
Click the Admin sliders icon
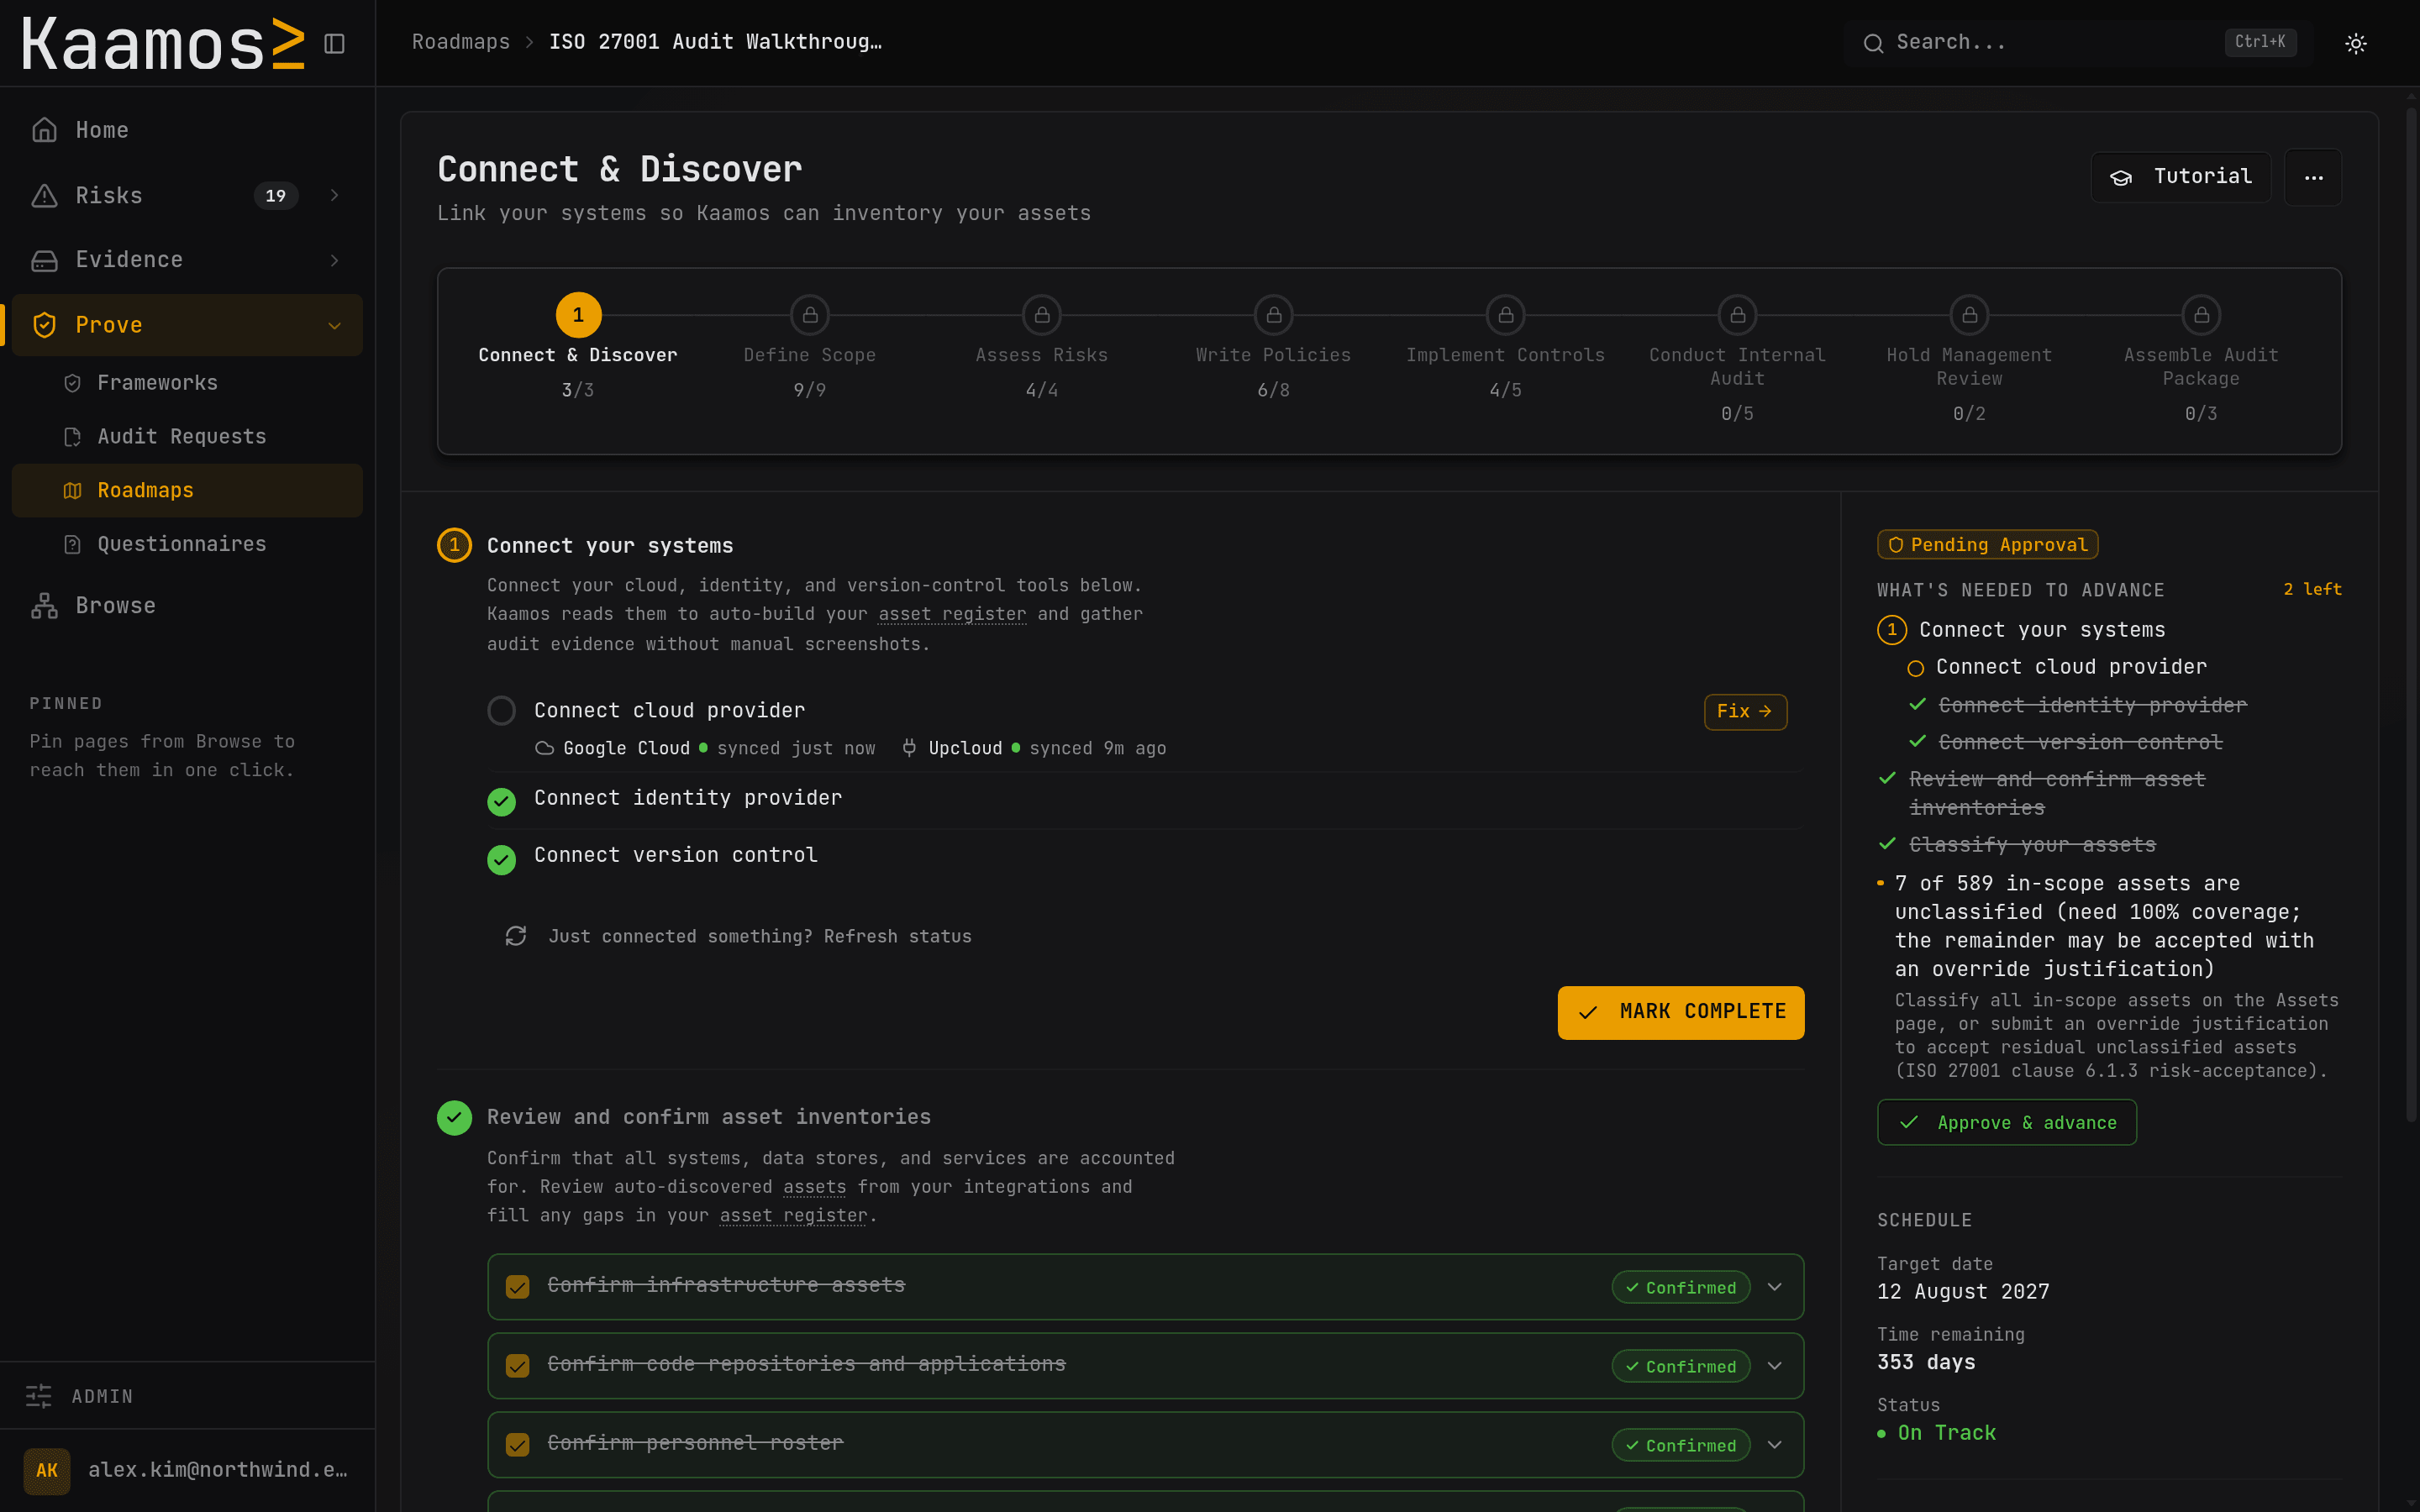(x=39, y=1396)
